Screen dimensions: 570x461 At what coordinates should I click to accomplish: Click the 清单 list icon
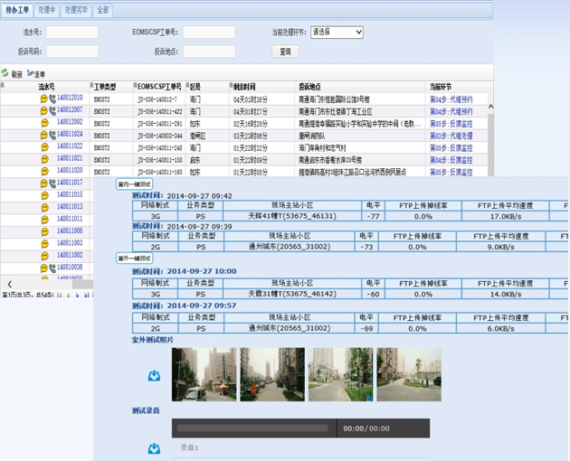click(x=31, y=74)
